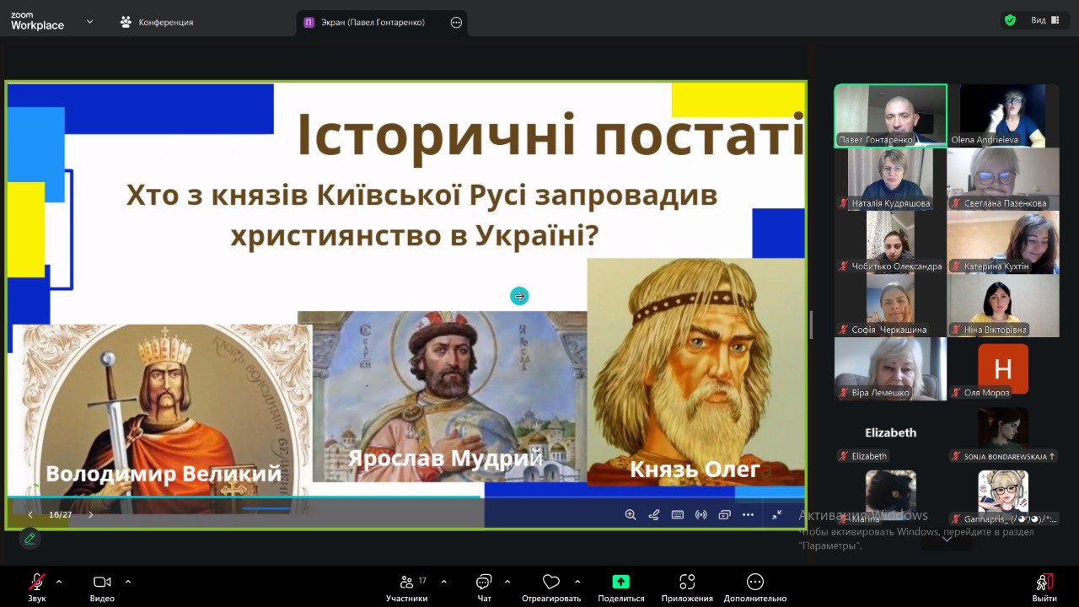The image size is (1079, 607).
Task: Go to next slide in presentation
Action: click(91, 514)
